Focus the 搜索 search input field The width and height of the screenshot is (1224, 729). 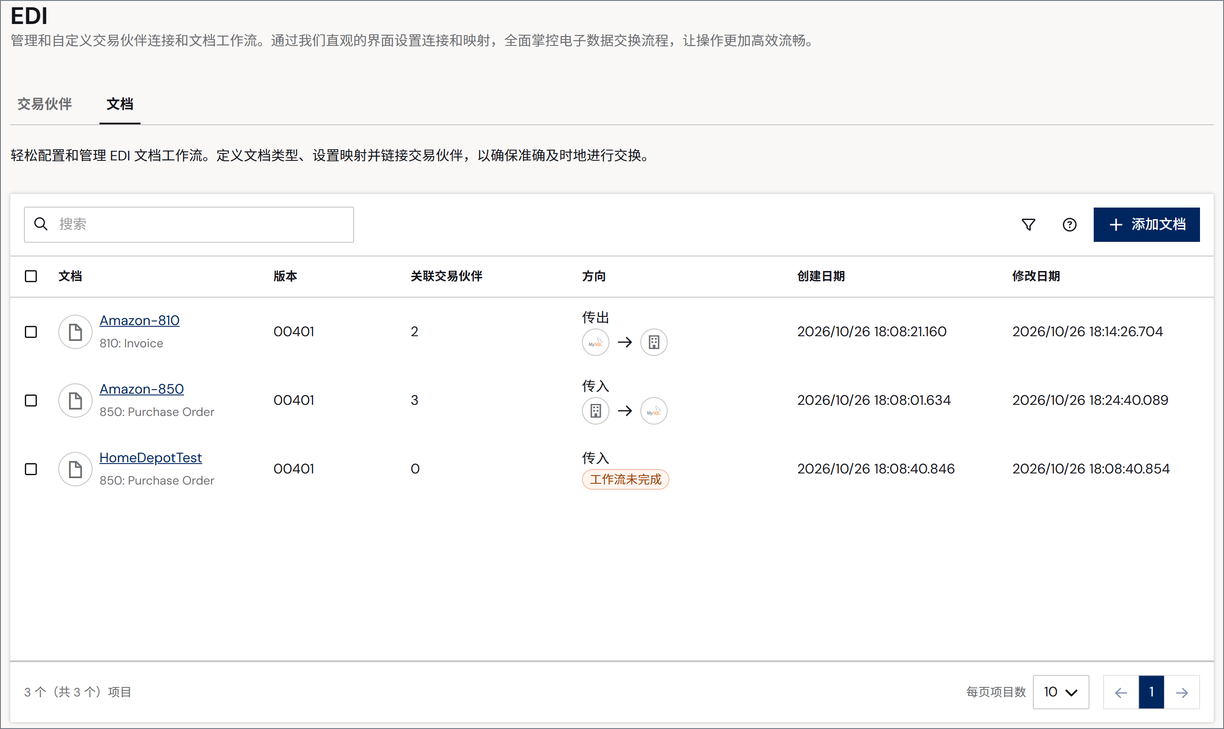(189, 225)
